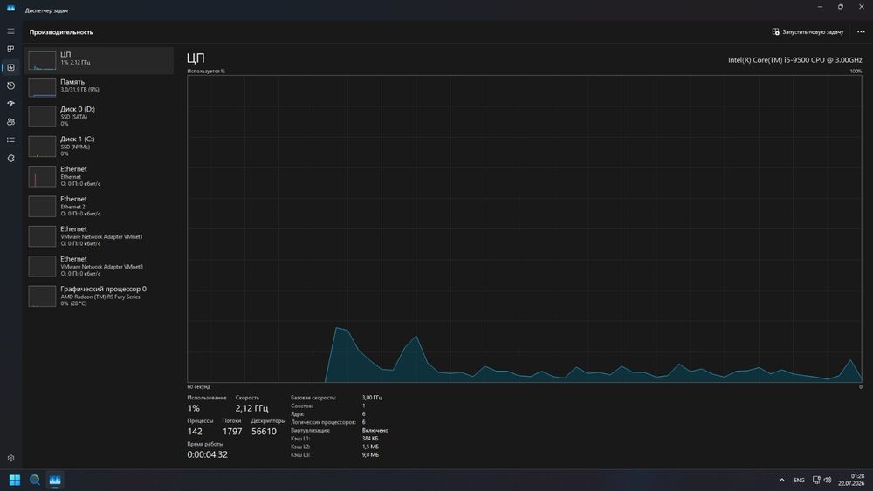This screenshot has height=491, width=873.
Task: Open the hamburger navigation menu
Action: coord(10,31)
